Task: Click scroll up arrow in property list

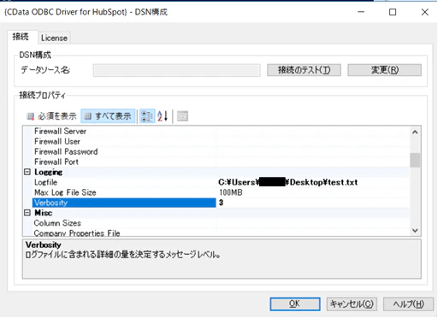Action: coord(415,132)
